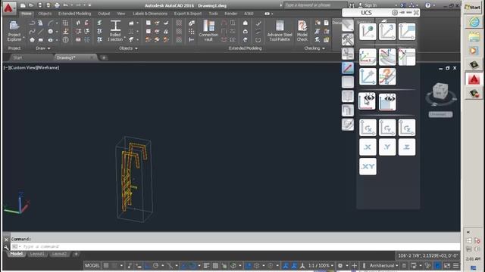Toggle the blue 3D object snap button
Screen dimensions: 485x272
[248, 265]
